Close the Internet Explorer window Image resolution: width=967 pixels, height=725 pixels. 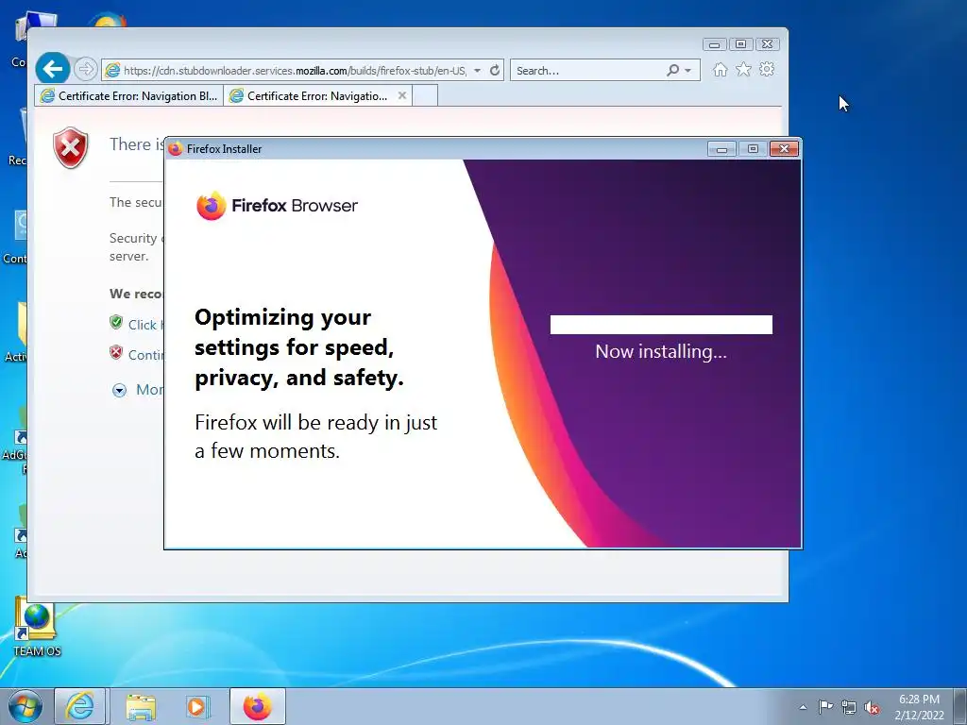coord(767,44)
